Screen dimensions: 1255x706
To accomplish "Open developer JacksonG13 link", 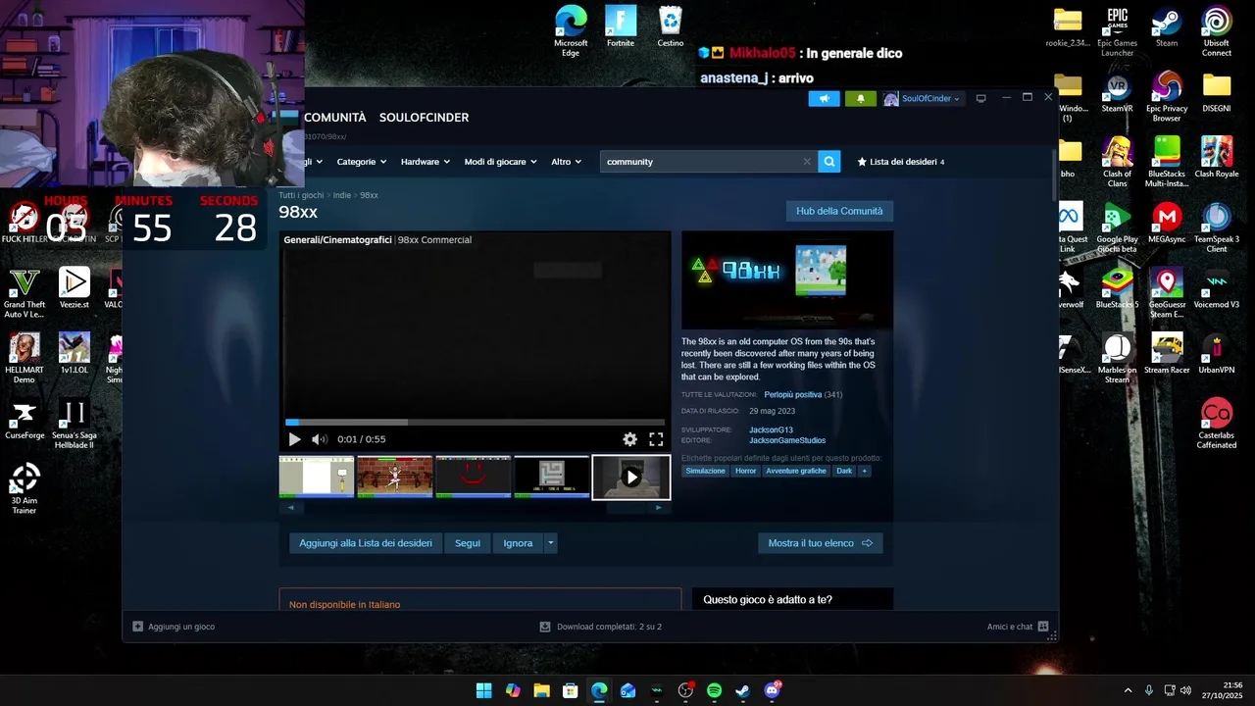I will coord(771,429).
